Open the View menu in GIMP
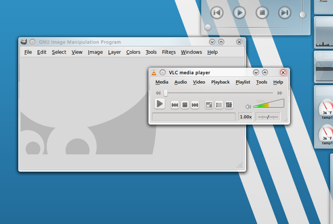Image resolution: width=333 pixels, height=224 pixels. coord(77,52)
